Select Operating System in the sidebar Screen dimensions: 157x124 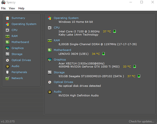point(24,24)
